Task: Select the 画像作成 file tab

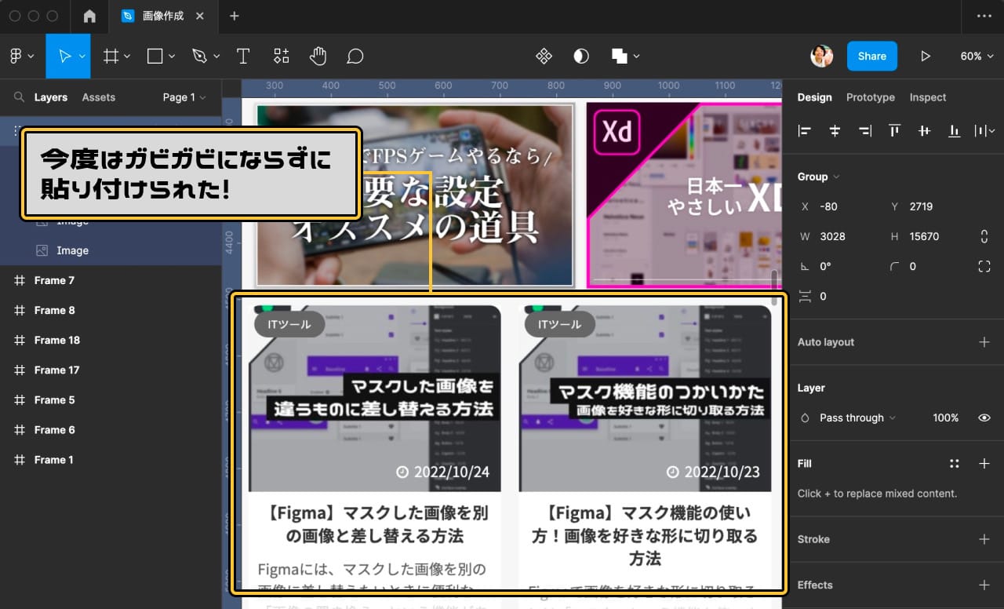Action: [x=162, y=16]
